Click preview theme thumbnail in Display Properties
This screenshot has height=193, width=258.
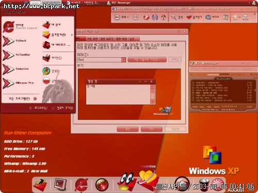[130, 94]
